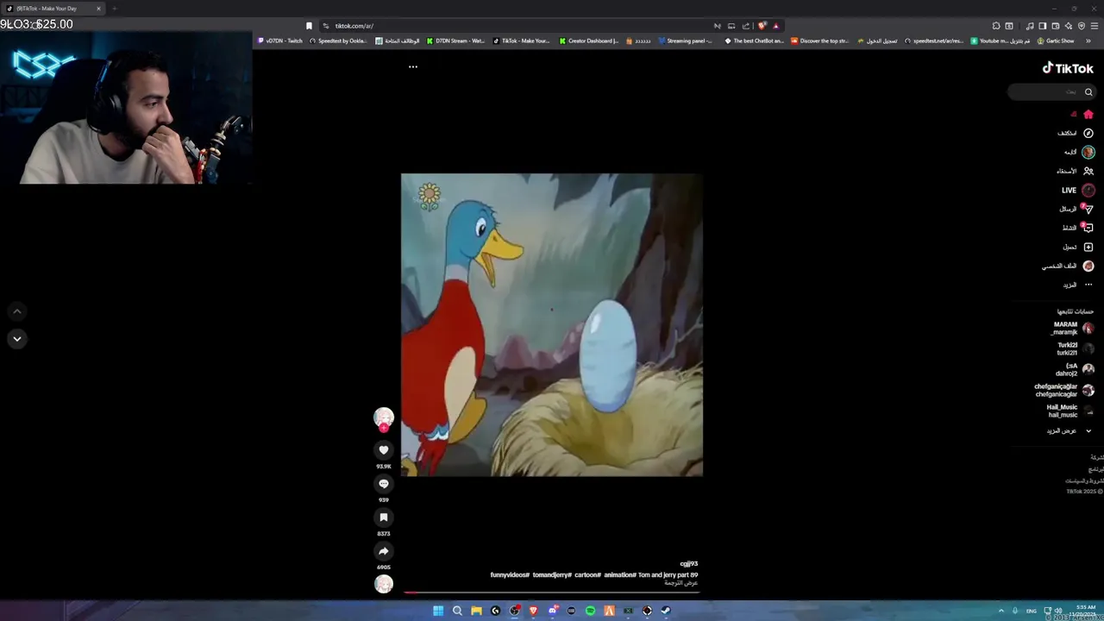Open followed account chefganicaglar
The width and height of the screenshot is (1104, 621).
tap(1064, 390)
